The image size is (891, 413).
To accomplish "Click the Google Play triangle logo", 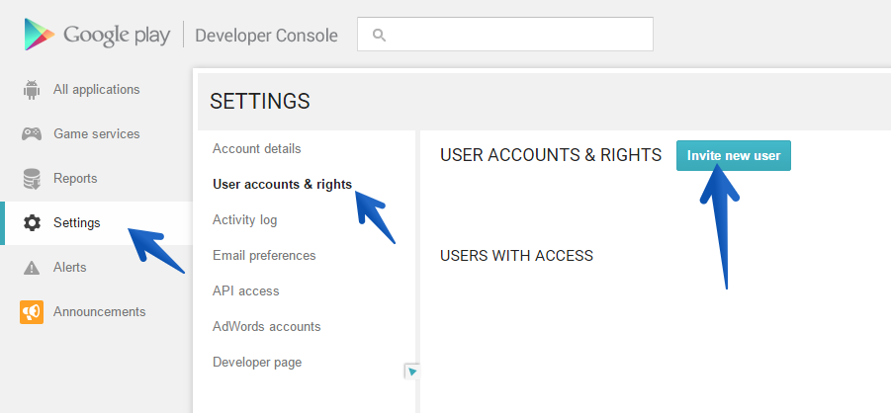I will [x=39, y=35].
